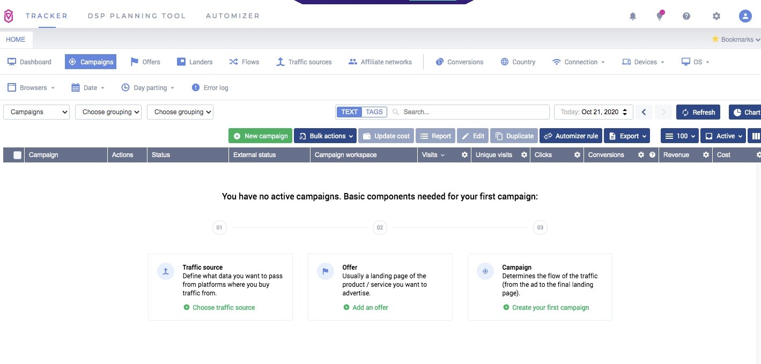Open the Active status filter dropdown

click(723, 136)
